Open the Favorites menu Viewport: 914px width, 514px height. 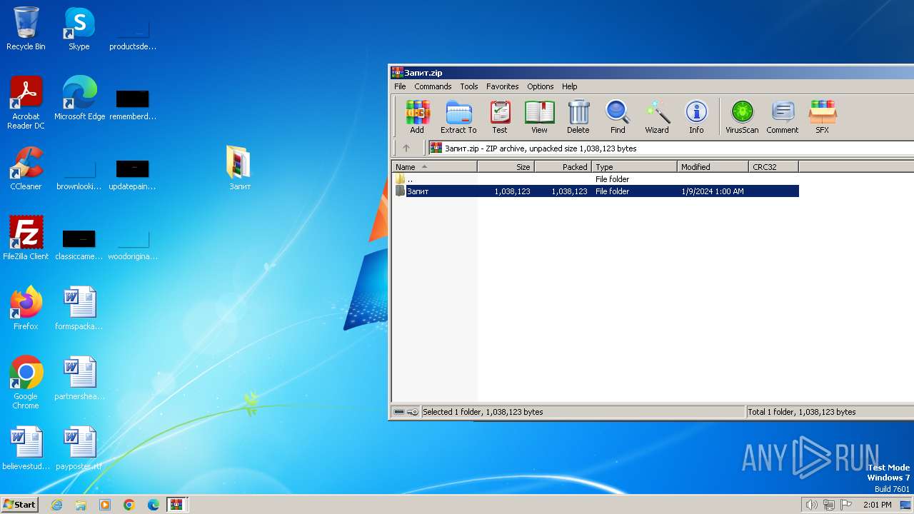click(x=503, y=86)
